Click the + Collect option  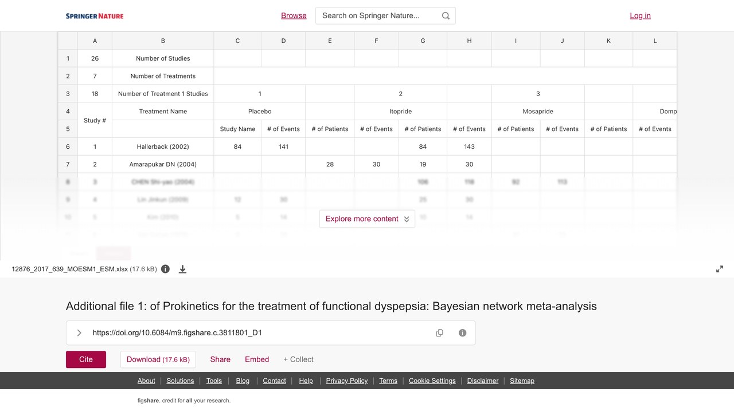point(298,359)
